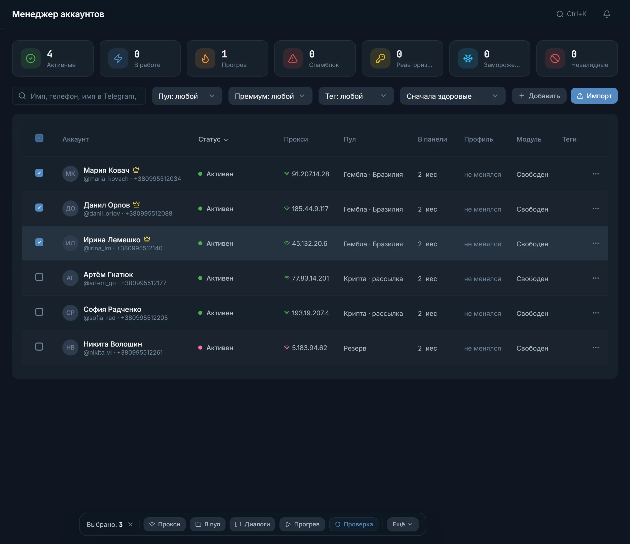
Task: Uncheck Данил Орлов row checkbox
Action: pos(39,208)
